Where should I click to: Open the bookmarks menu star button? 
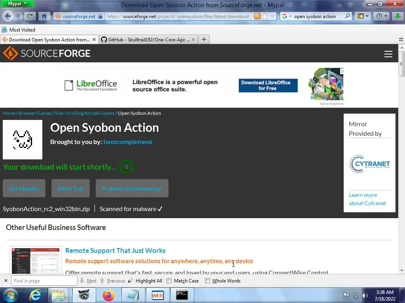pos(363,16)
